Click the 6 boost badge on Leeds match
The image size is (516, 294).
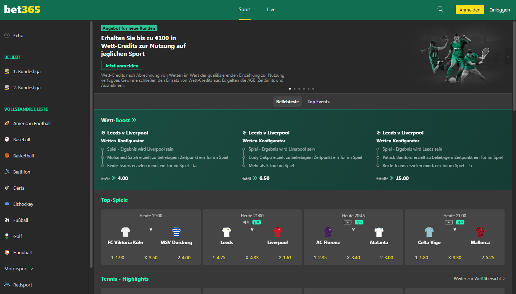click(x=256, y=222)
